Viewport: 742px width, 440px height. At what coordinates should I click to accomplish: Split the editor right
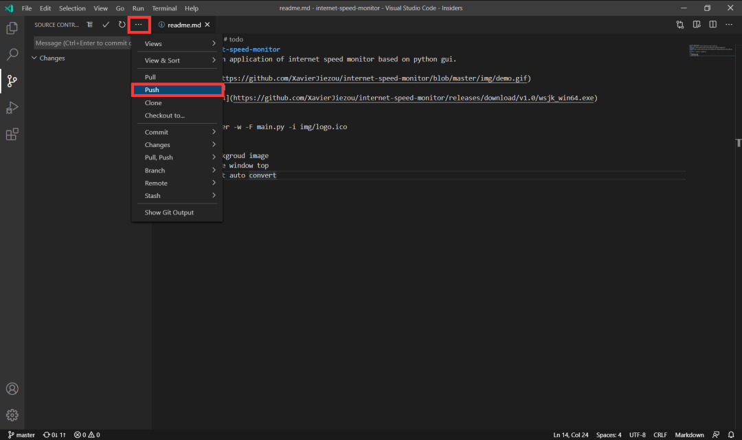click(x=712, y=25)
